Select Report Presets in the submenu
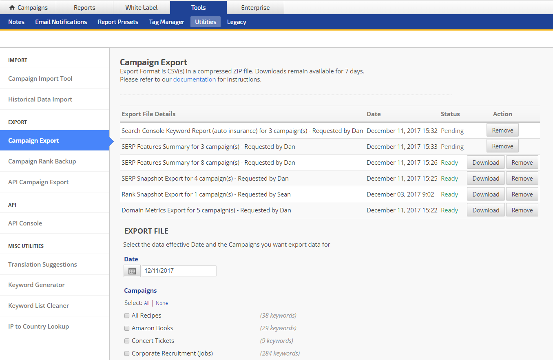The width and height of the screenshot is (553, 360). 118,22
